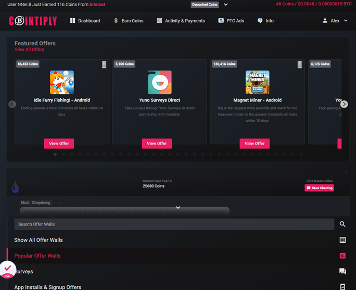Click the chat bubbles icon beside Surveys
This screenshot has height=290, width=356.
point(342,271)
